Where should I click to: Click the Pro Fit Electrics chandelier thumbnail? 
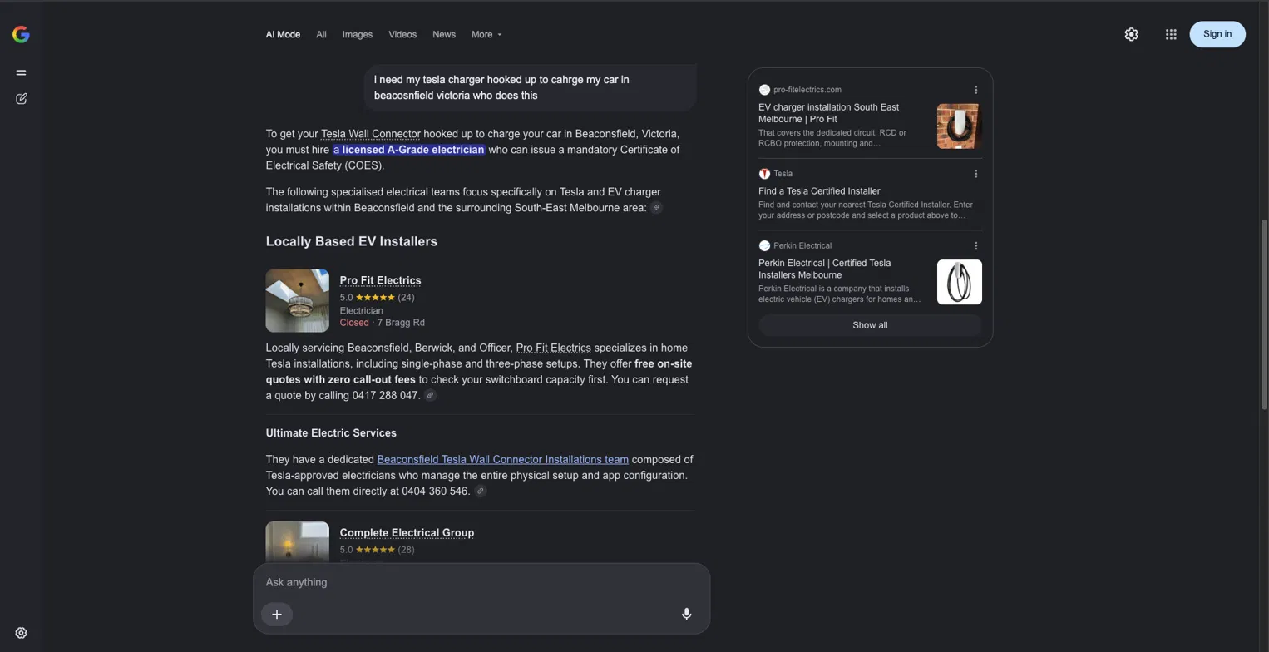(298, 300)
